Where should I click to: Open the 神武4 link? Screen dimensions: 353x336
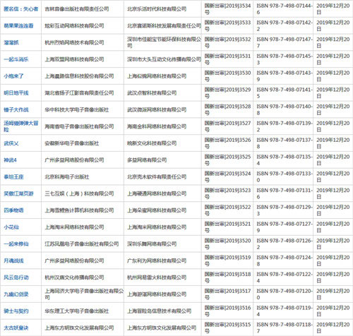click(10, 160)
